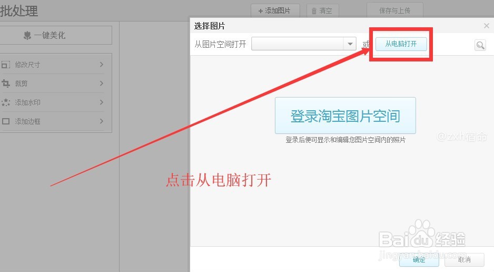
Task: Click the 一键美化 button
Action: click(56, 35)
